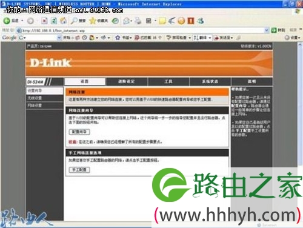303x228 pixels.
Task: Click the Refresh page icon
Action: [x=54, y=21]
